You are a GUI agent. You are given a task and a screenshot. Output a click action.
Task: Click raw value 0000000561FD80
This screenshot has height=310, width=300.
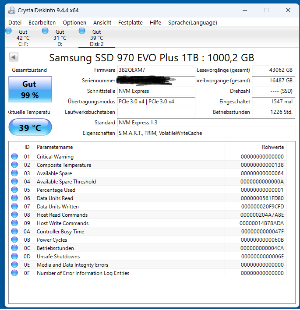[262, 198]
